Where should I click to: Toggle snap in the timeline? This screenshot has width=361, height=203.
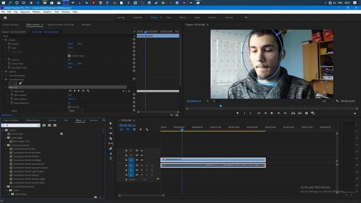[x=128, y=130]
